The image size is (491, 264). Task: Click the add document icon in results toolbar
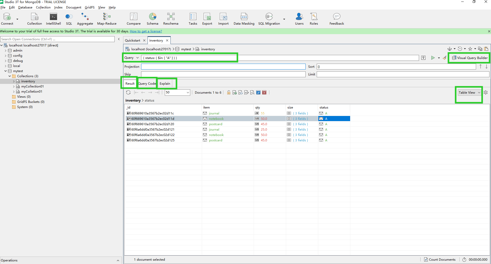(x=234, y=92)
